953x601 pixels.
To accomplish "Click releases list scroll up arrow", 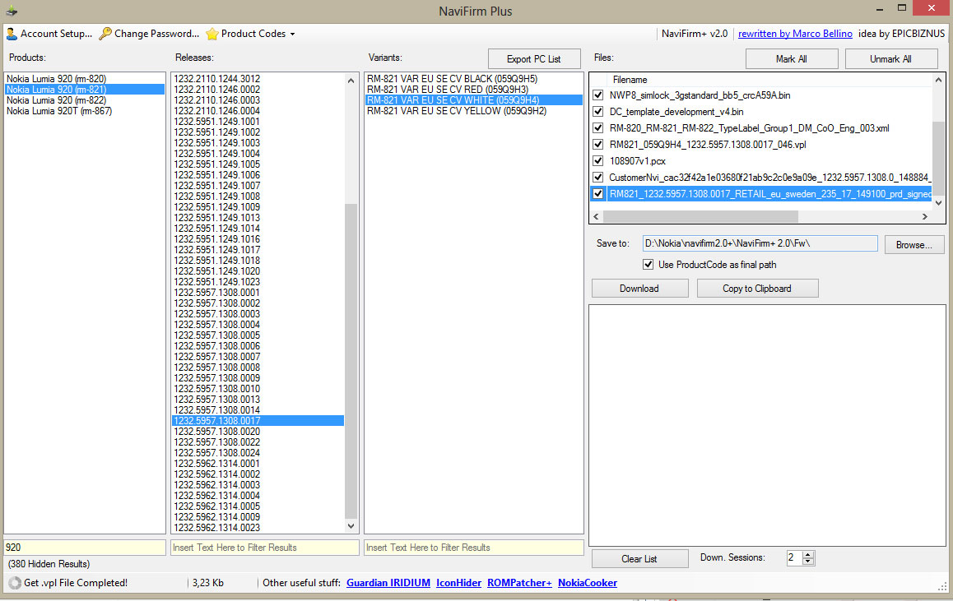I will (x=351, y=80).
